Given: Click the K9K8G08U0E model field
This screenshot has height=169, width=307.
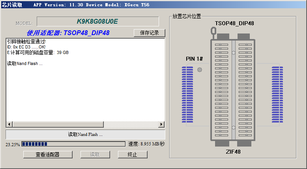Looking at the screenshot, I should 97,21.
